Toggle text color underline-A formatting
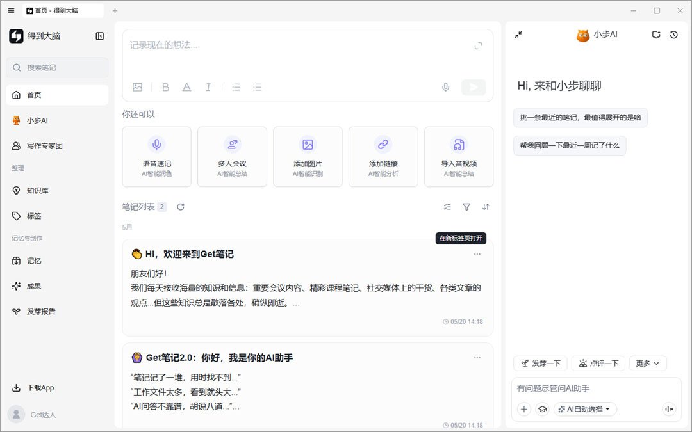692x432 pixels. tap(186, 87)
